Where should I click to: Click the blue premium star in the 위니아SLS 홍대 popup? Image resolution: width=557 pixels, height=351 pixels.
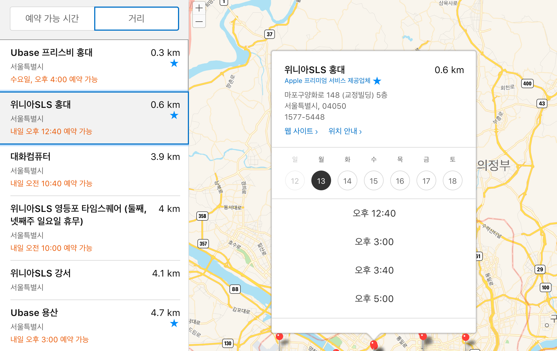point(377,81)
